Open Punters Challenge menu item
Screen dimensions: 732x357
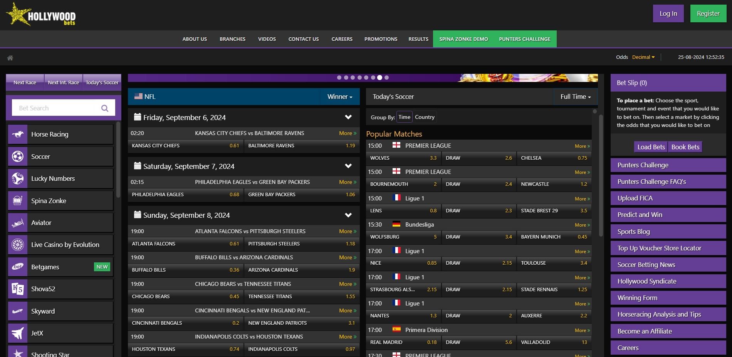(525, 39)
